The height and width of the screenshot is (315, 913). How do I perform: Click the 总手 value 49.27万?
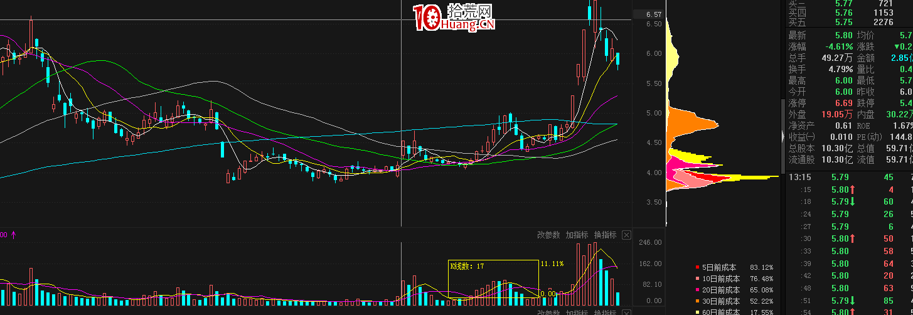click(x=837, y=58)
